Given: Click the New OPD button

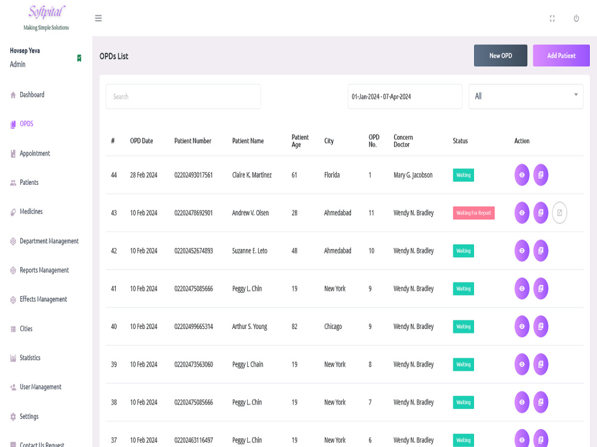Looking at the screenshot, I should pyautogui.click(x=500, y=55).
